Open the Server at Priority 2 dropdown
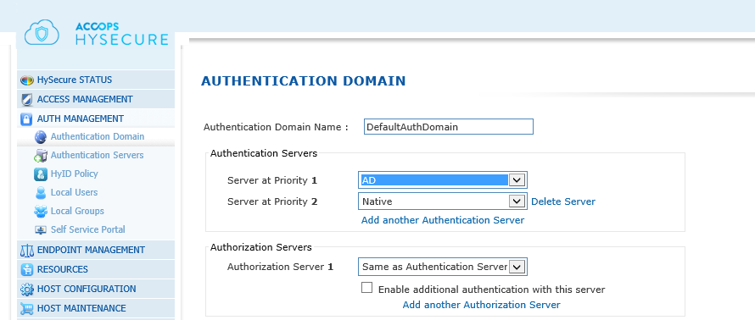The height and width of the screenshot is (320, 755). (443, 201)
